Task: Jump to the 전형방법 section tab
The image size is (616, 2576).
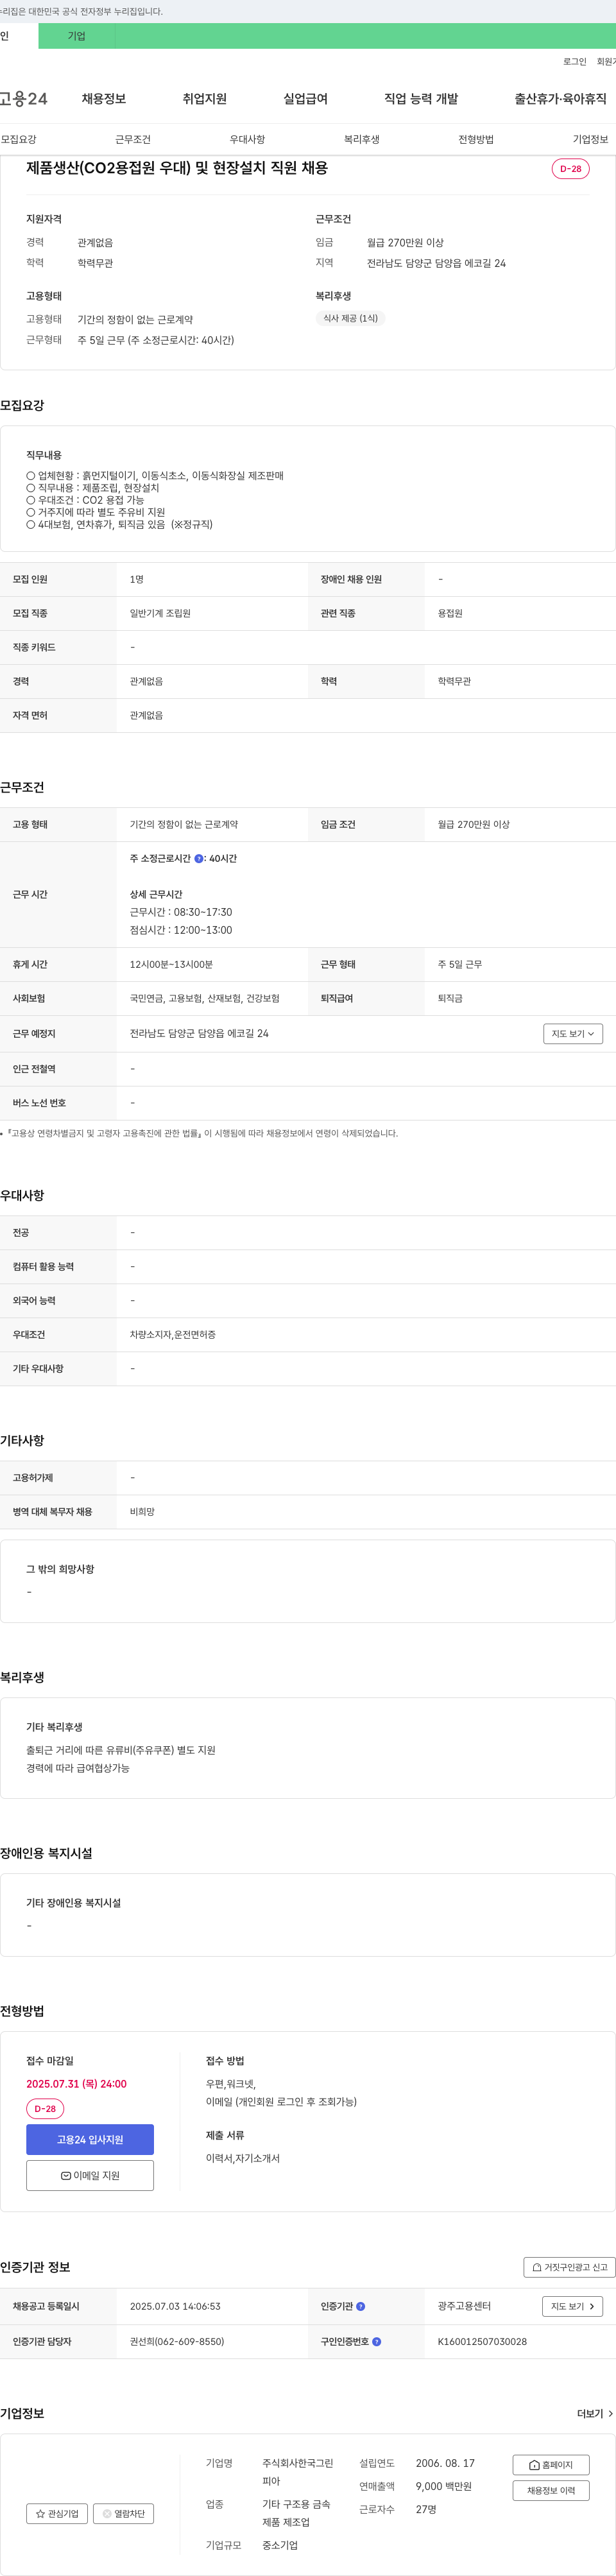Action: [476, 140]
